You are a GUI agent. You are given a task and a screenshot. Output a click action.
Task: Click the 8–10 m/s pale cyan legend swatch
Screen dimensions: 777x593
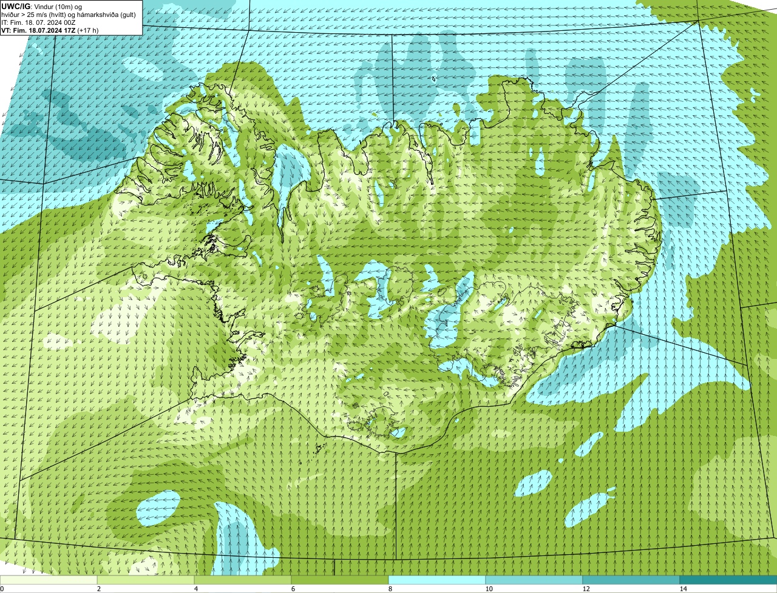click(437, 580)
